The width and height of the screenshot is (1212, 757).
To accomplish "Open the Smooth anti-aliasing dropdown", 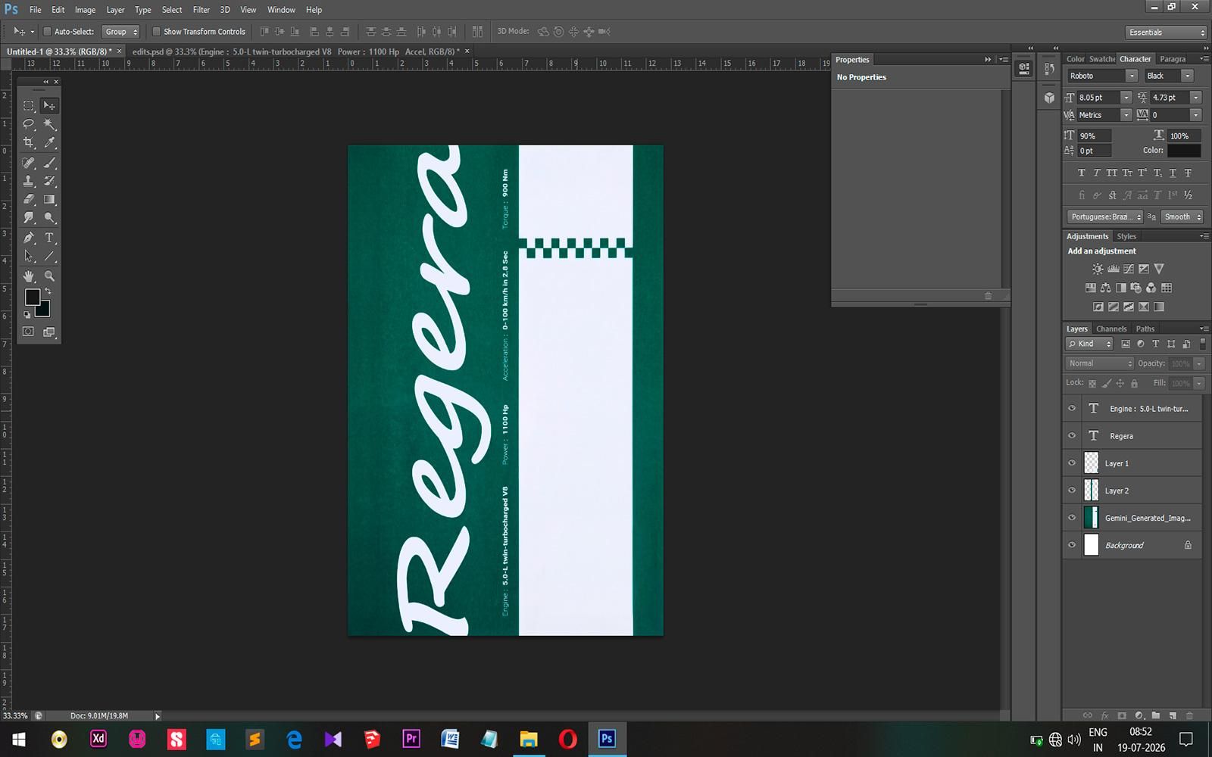I will click(x=1182, y=217).
